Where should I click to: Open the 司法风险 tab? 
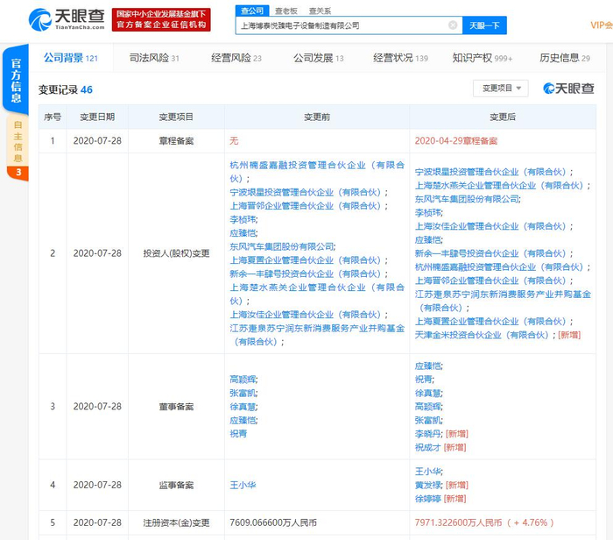(x=154, y=59)
